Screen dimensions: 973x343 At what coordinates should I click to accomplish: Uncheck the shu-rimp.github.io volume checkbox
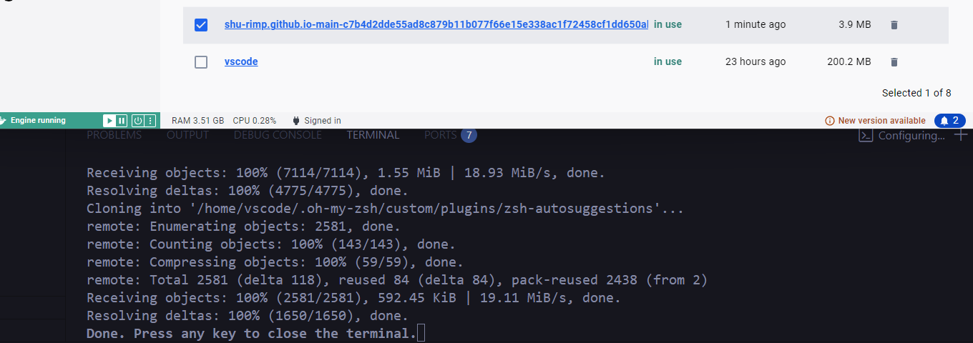201,25
